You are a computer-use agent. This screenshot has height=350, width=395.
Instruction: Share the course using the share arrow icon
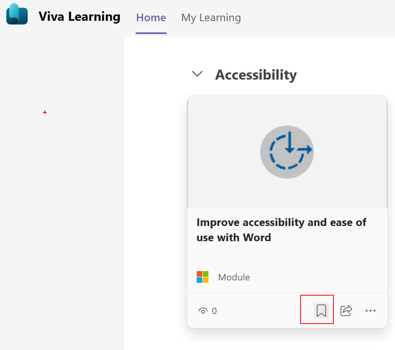coord(346,310)
